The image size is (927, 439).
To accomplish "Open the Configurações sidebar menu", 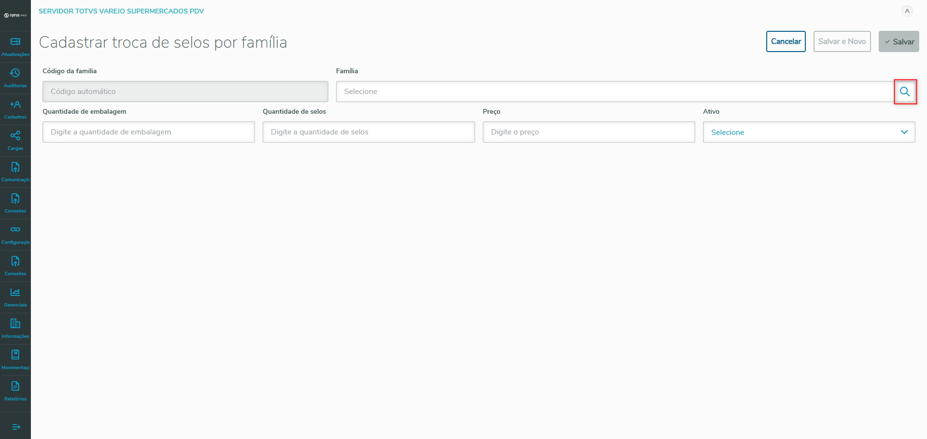I will [15, 234].
